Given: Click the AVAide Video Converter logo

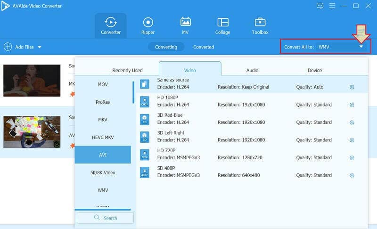Looking at the screenshot, I should 5,6.
